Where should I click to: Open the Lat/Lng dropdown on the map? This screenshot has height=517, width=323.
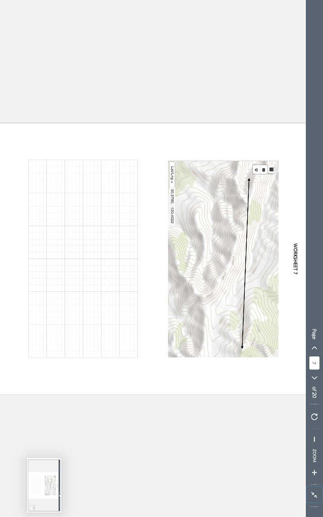click(x=172, y=174)
